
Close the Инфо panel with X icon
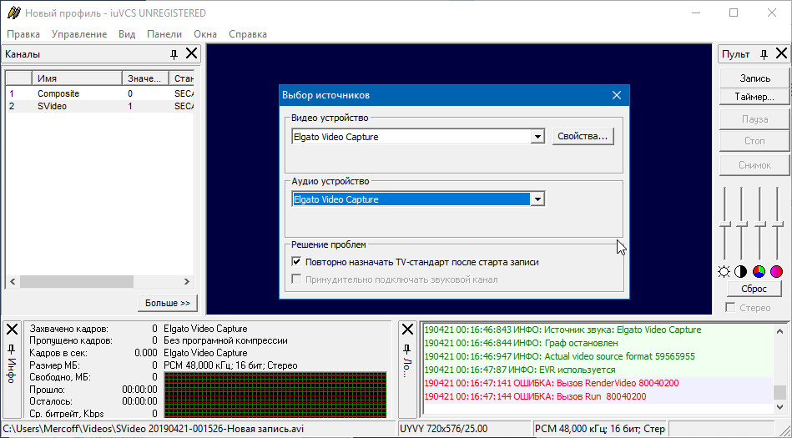point(13,330)
